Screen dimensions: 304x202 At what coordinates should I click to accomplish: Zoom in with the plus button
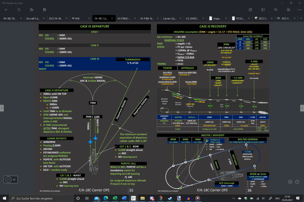tap(290, 182)
